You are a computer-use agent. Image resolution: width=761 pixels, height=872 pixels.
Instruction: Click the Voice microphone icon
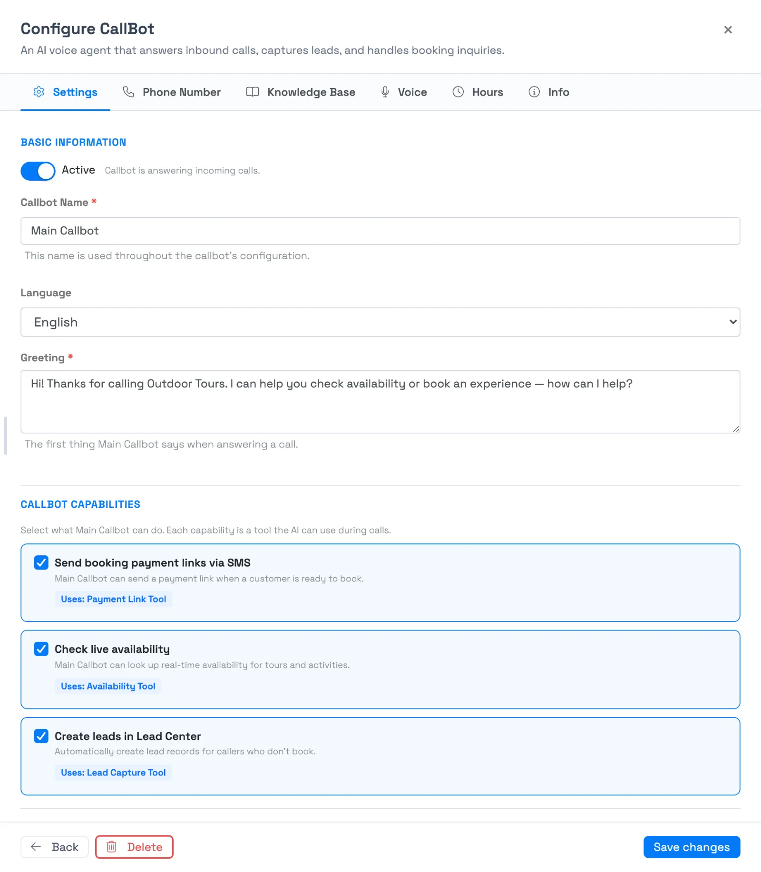pos(385,92)
